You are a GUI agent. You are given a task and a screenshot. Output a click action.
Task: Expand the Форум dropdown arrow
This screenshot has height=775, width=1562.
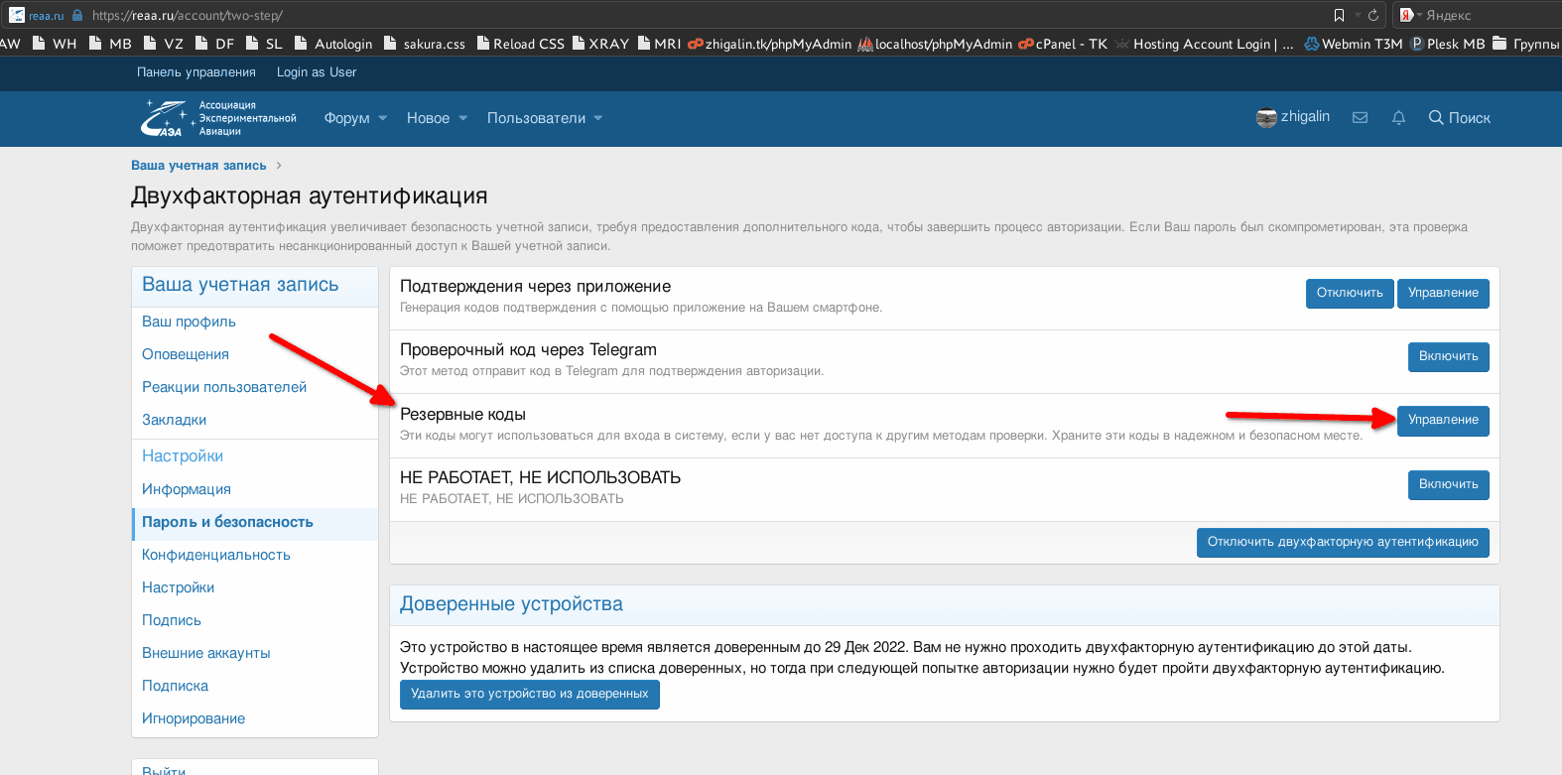[383, 118]
